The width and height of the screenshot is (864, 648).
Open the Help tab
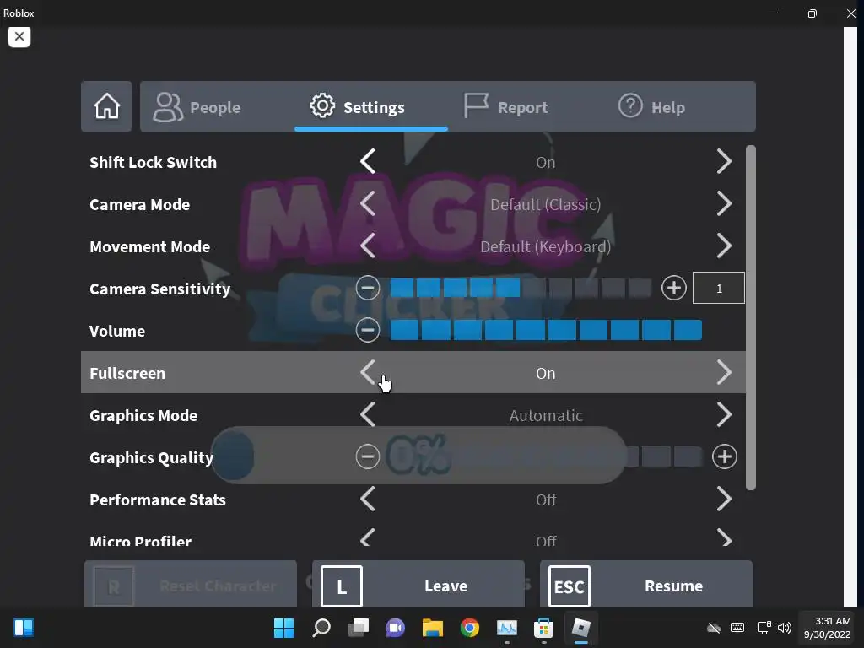(651, 107)
